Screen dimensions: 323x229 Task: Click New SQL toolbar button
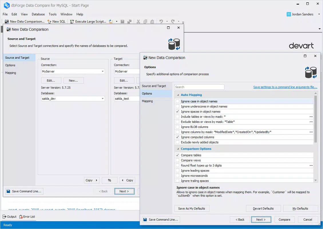(x=56, y=21)
